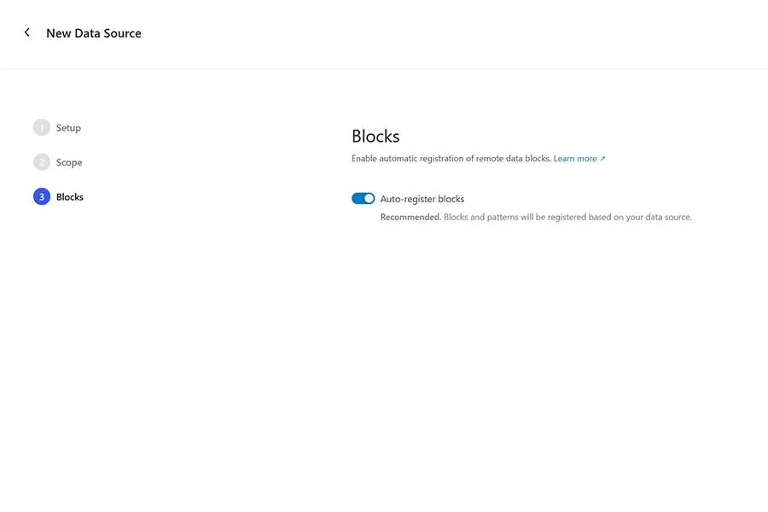Click the Blocks page heading

[x=375, y=136]
